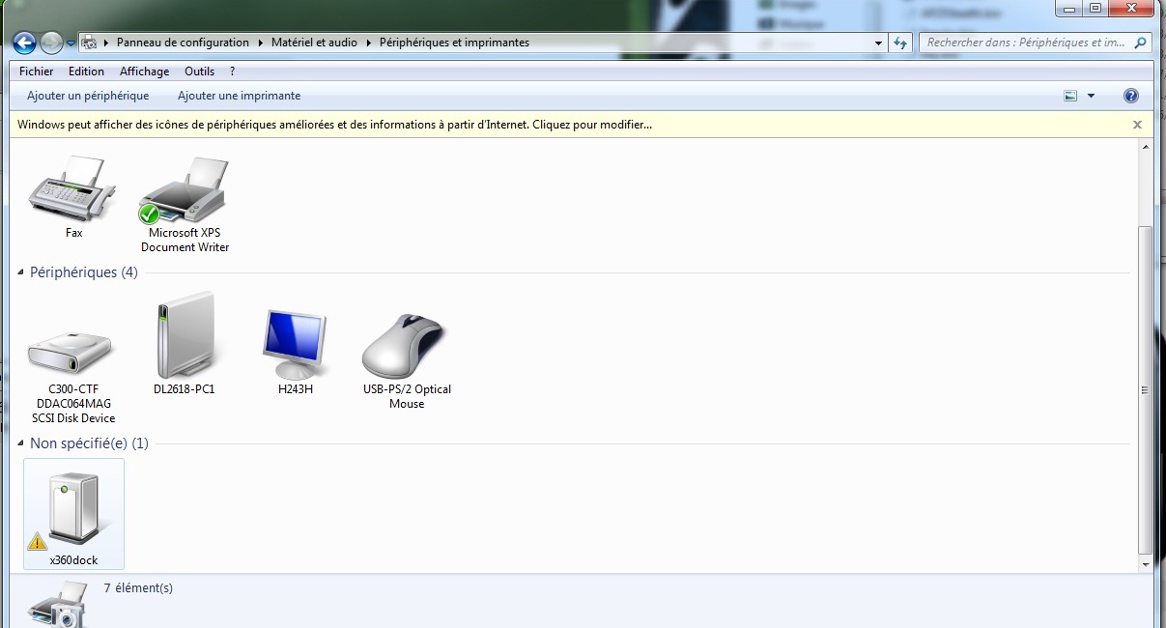Click Périphériques et imprimantes breadcrumb

pos(454,43)
